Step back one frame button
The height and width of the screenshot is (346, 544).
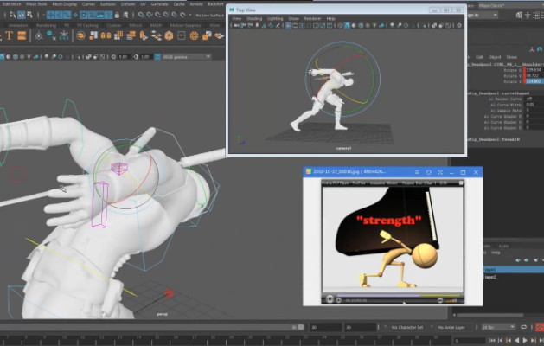(x=500, y=341)
